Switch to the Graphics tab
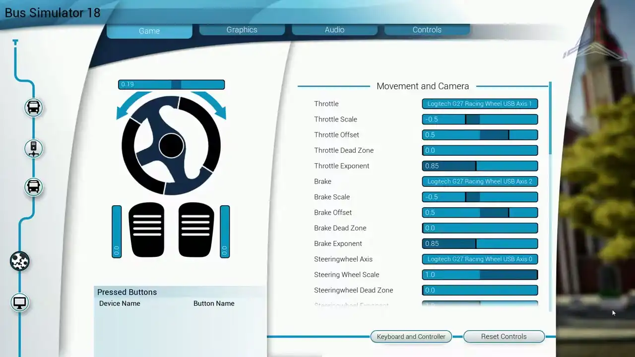This screenshot has height=357, width=635. coord(242,30)
